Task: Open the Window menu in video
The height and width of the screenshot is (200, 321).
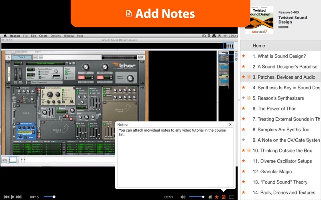Action: [69, 36]
